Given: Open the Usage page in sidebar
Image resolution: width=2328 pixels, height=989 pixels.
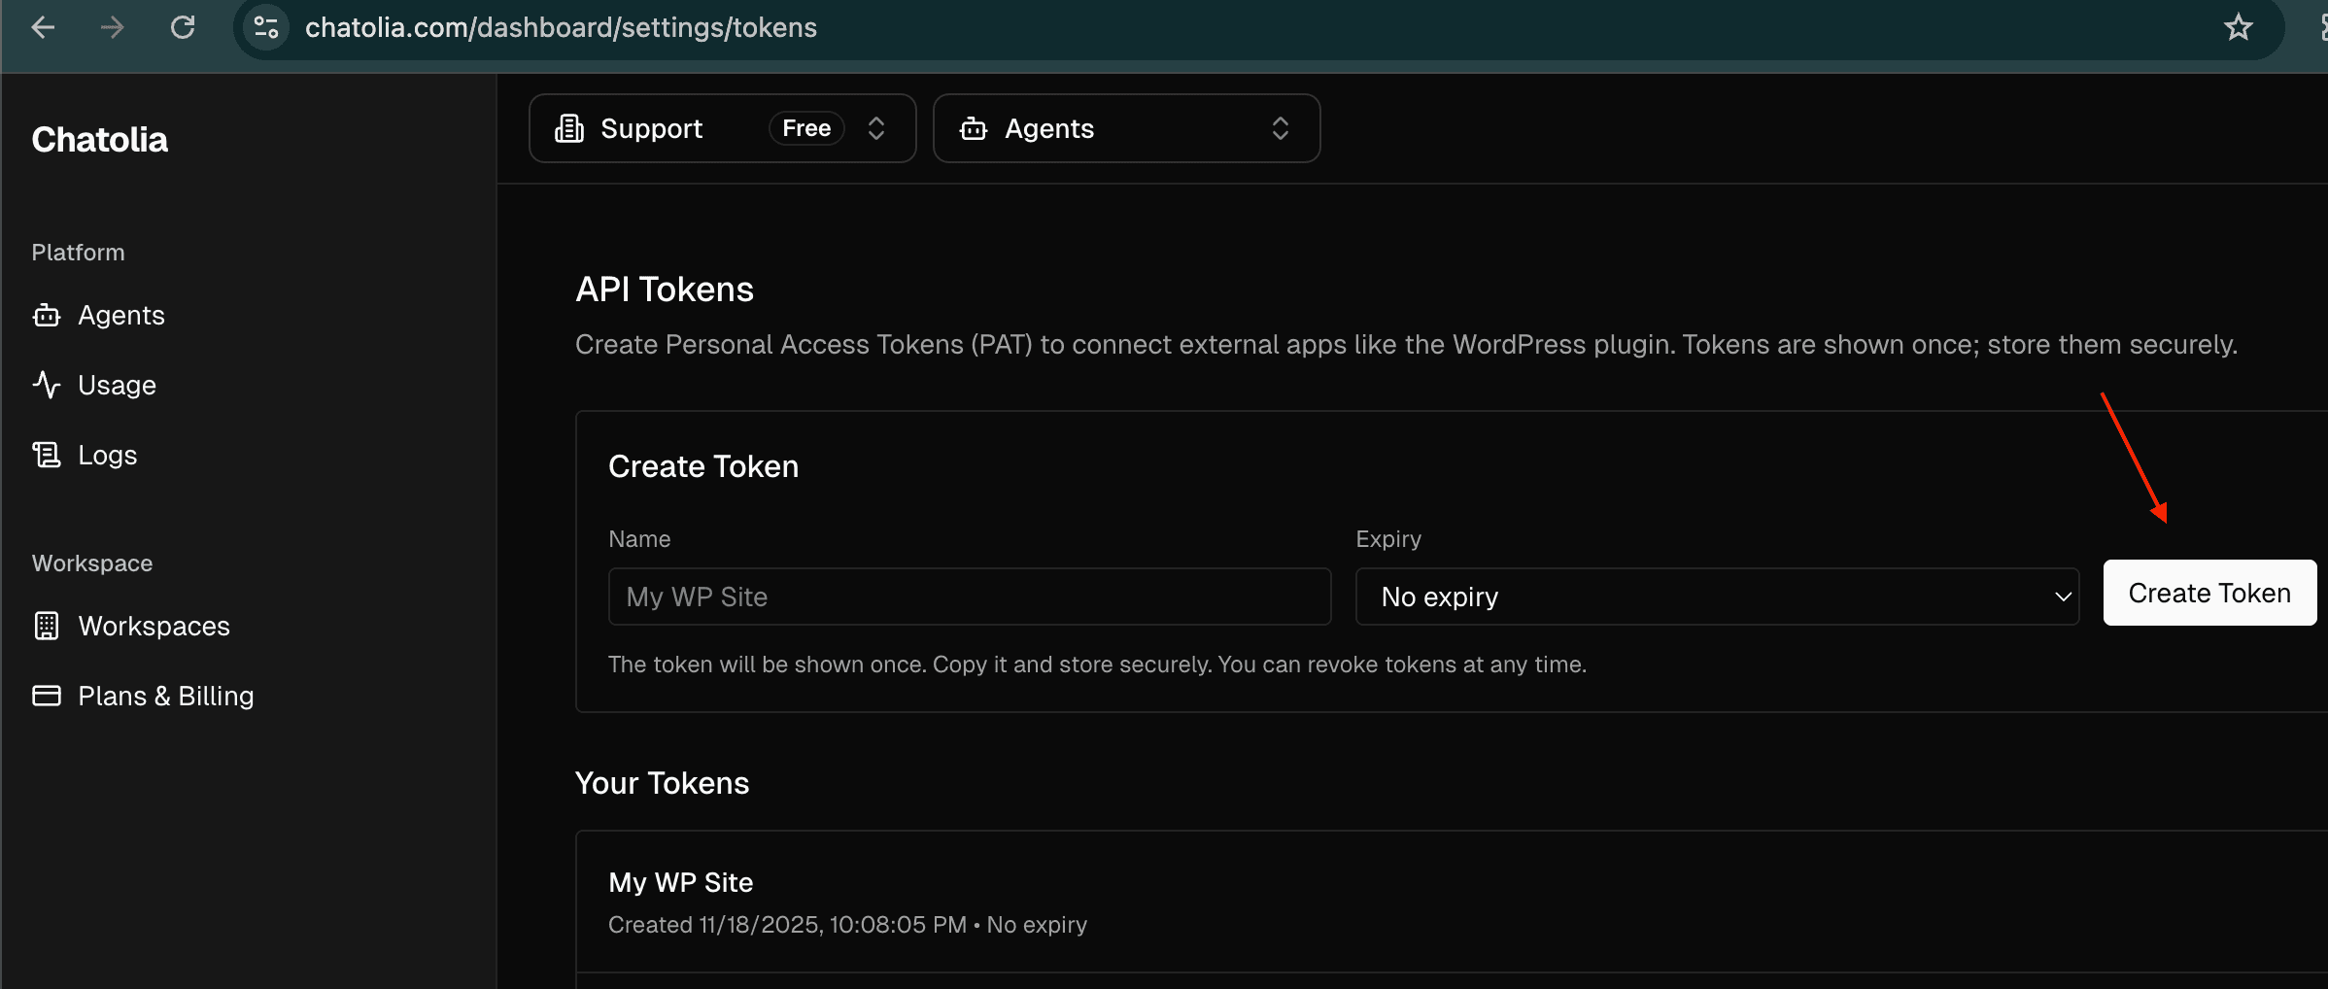Looking at the screenshot, I should tap(117, 386).
